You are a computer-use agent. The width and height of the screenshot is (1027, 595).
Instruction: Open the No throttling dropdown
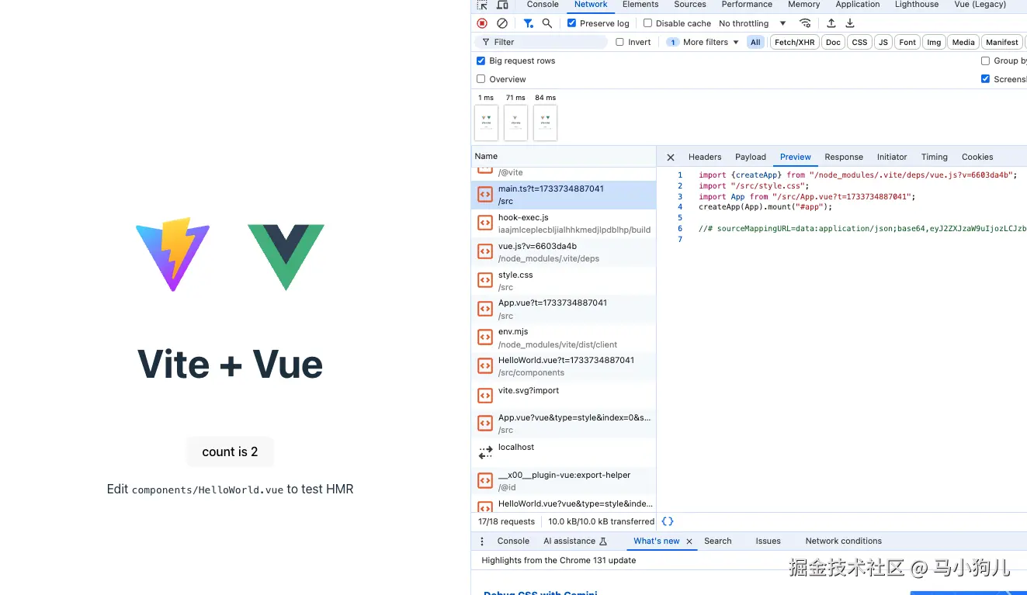[x=752, y=23]
